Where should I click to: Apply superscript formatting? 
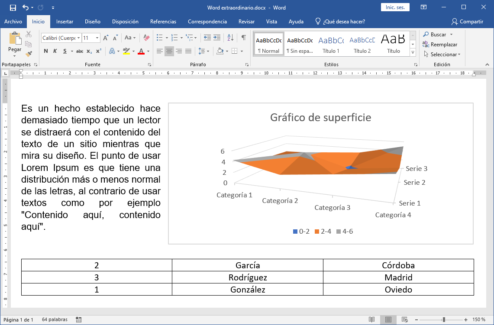pos(99,51)
